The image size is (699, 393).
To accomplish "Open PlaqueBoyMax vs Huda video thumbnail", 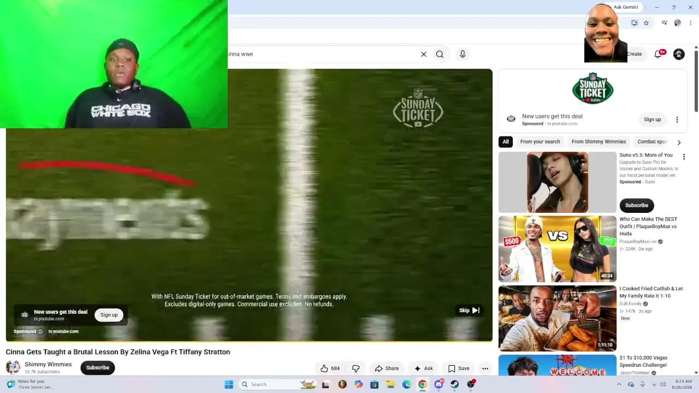I will (x=558, y=249).
